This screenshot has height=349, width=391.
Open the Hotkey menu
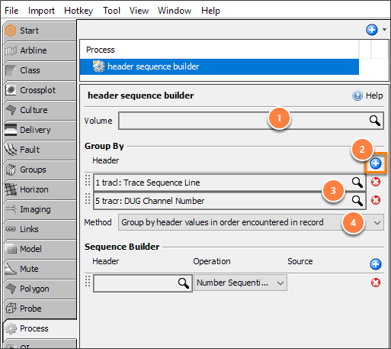point(79,11)
